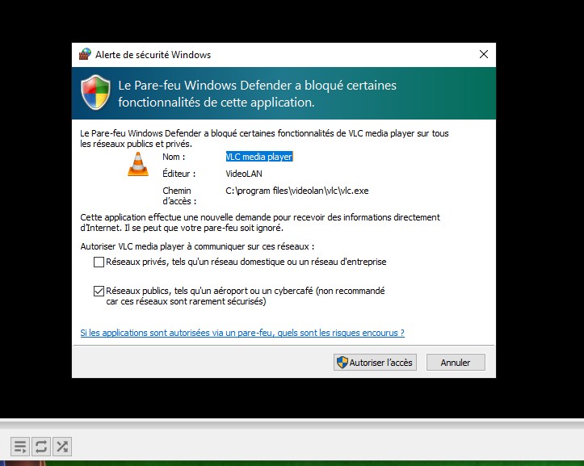
Task: Click the VideoLAN publisher text
Action: tap(244, 174)
